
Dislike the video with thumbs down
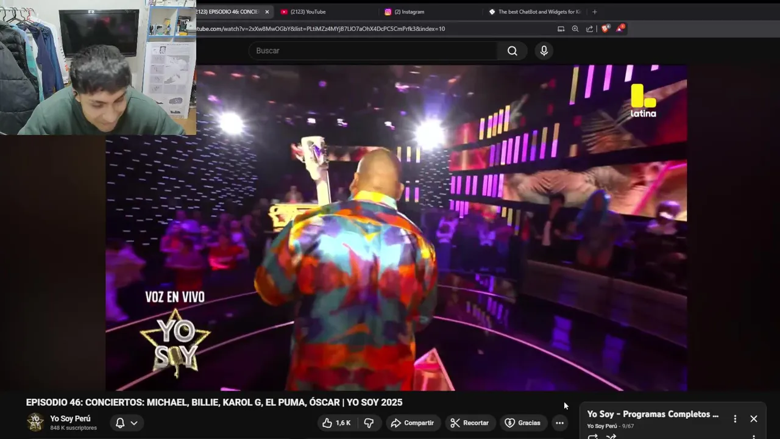tap(369, 423)
